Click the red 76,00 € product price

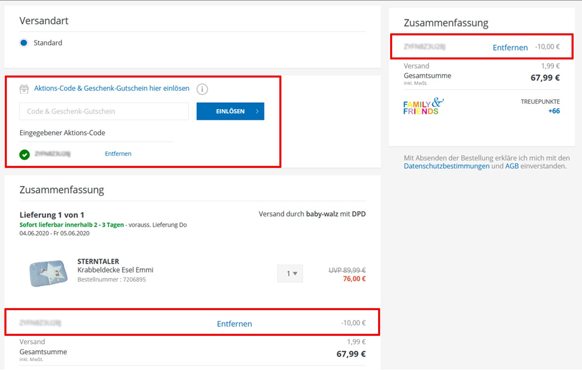tap(354, 279)
